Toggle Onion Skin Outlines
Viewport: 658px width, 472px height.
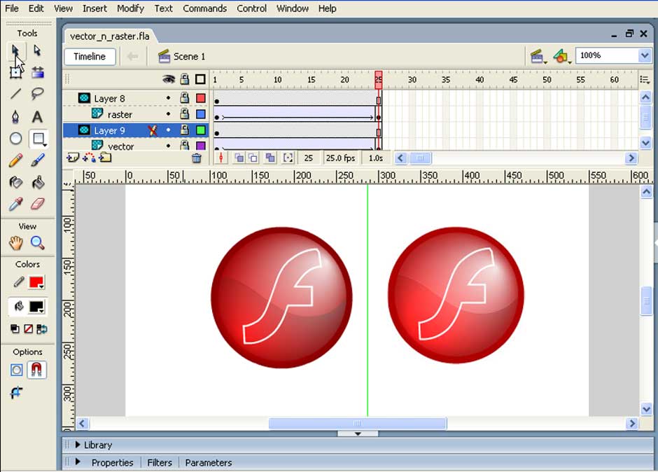253,158
